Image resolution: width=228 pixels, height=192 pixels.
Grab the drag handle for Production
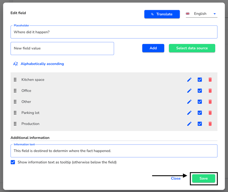point(15,124)
